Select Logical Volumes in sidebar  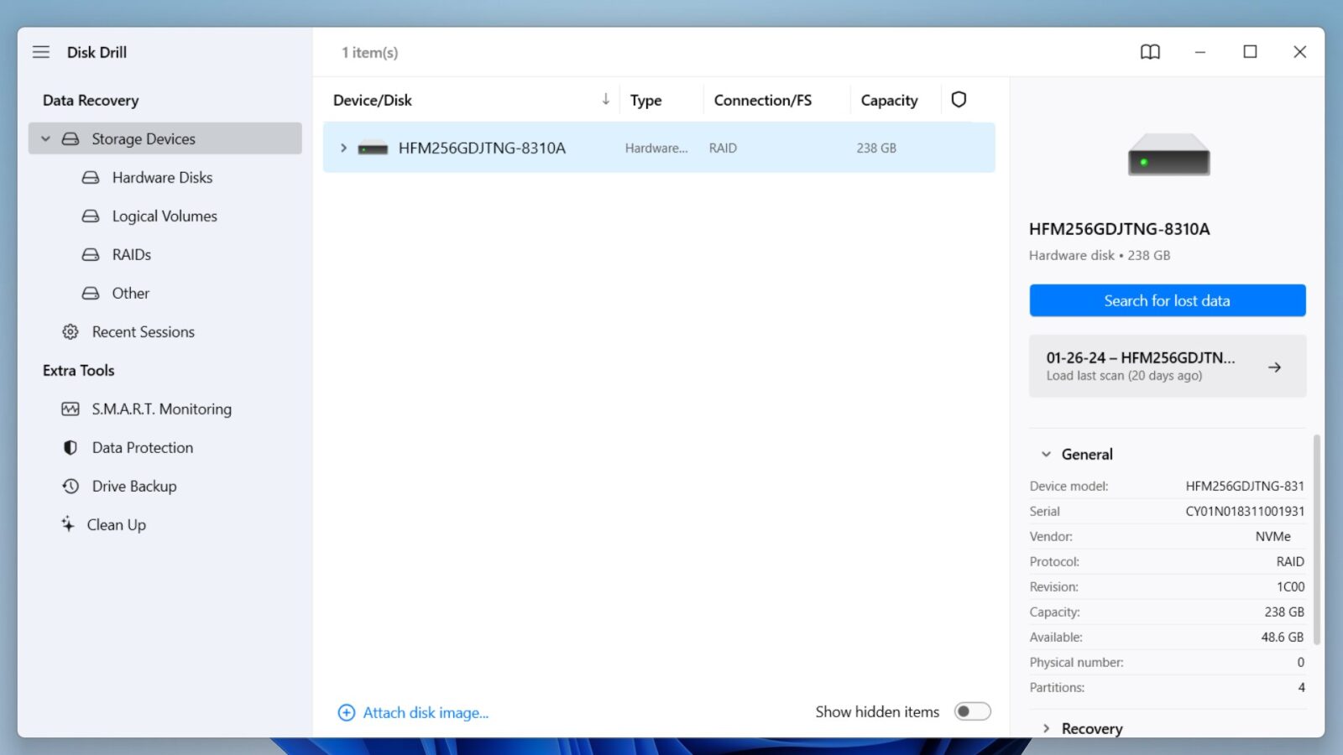coord(165,216)
